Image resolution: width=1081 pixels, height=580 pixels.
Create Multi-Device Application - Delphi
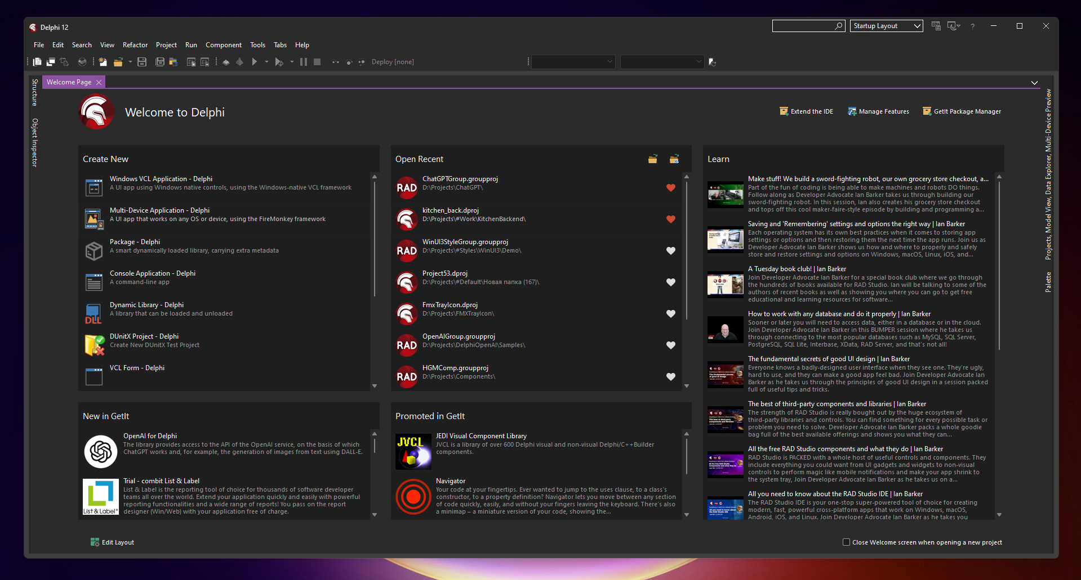click(225, 219)
